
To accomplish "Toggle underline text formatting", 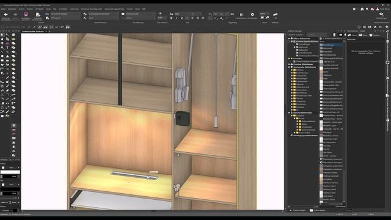I will (182, 18).
